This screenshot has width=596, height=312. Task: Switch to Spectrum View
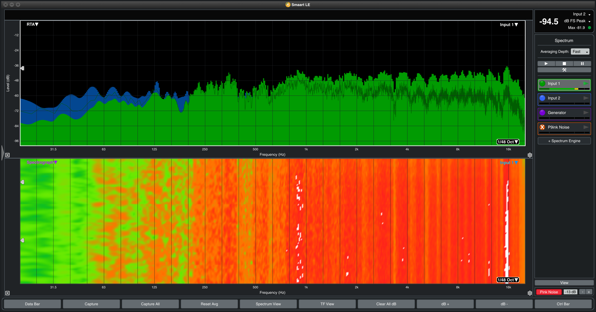point(268,304)
